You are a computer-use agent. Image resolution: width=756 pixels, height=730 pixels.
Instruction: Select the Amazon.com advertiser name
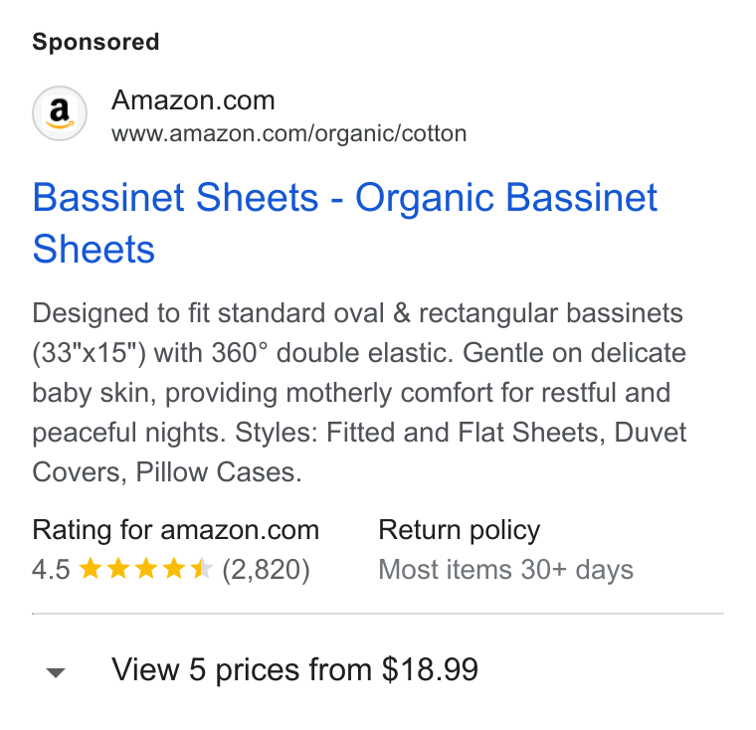click(x=193, y=100)
